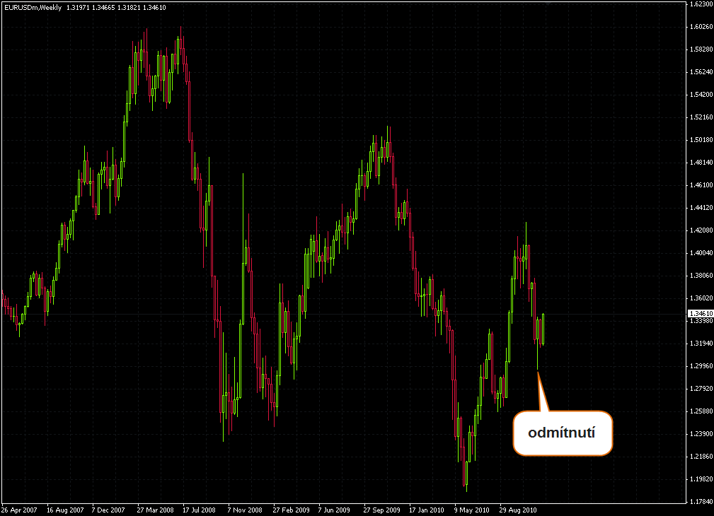Screen dimensions: 714x516
Task: Click the 1.46100 price axis label
Action: coord(701,184)
